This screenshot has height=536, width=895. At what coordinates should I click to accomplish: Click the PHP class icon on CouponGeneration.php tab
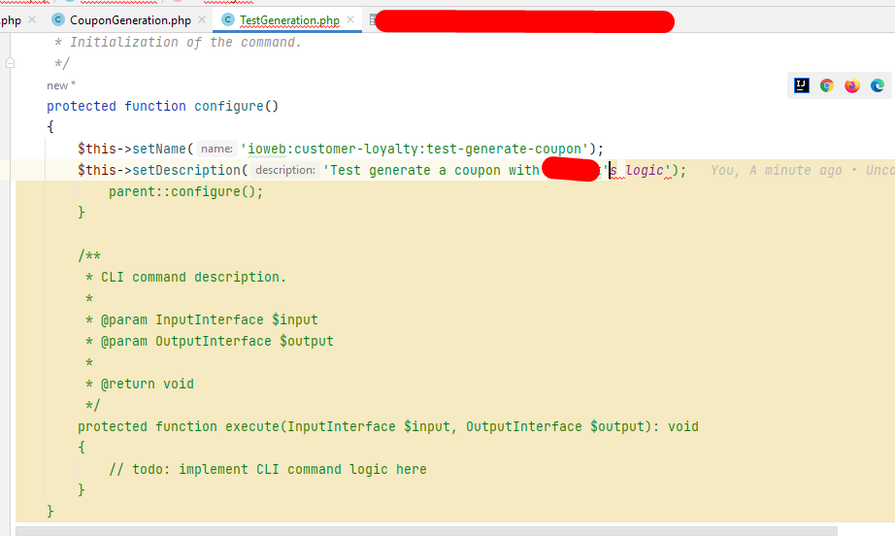pyautogui.click(x=57, y=19)
